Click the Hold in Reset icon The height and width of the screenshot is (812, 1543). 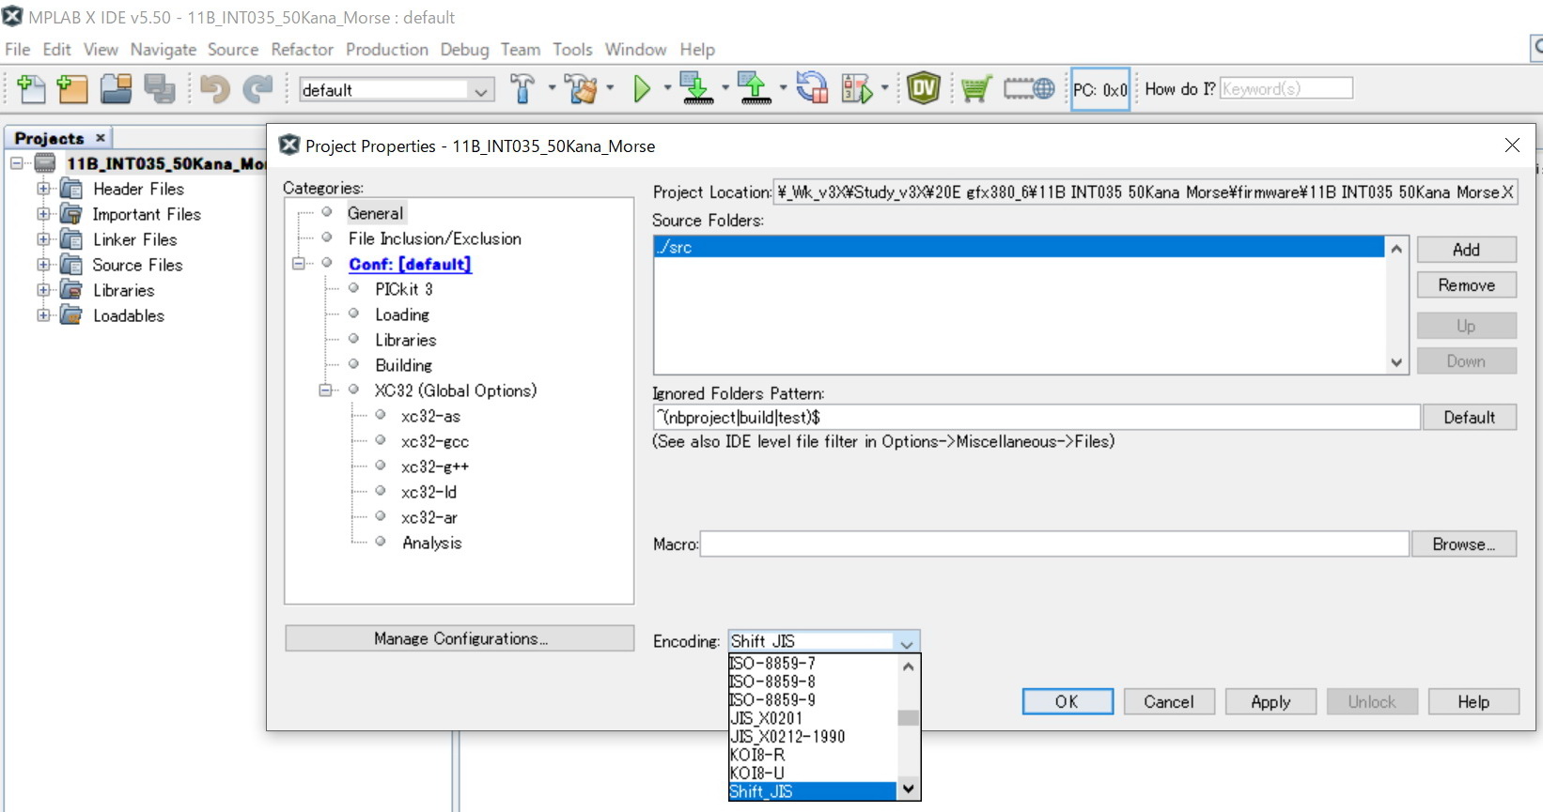(x=812, y=88)
